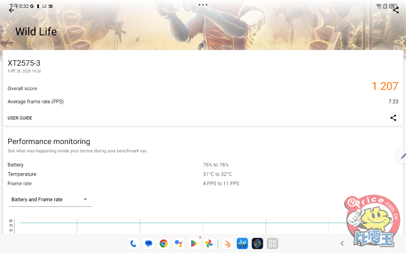Go back using the top-left arrow
Image resolution: width=406 pixels, height=253 pixels.
(x=11, y=10)
